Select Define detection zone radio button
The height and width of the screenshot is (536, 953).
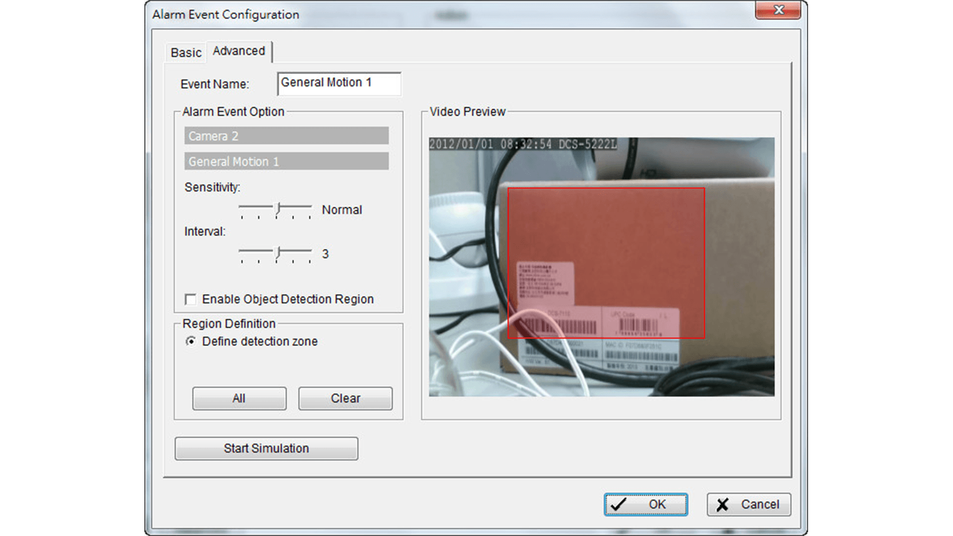pos(191,341)
